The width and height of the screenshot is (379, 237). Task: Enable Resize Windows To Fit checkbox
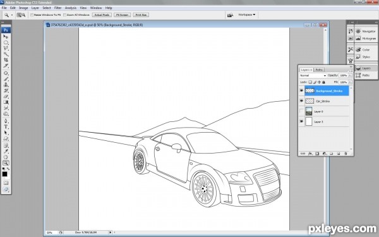32,15
